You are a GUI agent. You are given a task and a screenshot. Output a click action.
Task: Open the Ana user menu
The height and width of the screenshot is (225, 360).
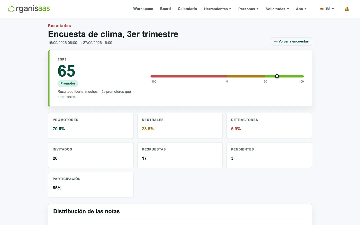(x=301, y=9)
